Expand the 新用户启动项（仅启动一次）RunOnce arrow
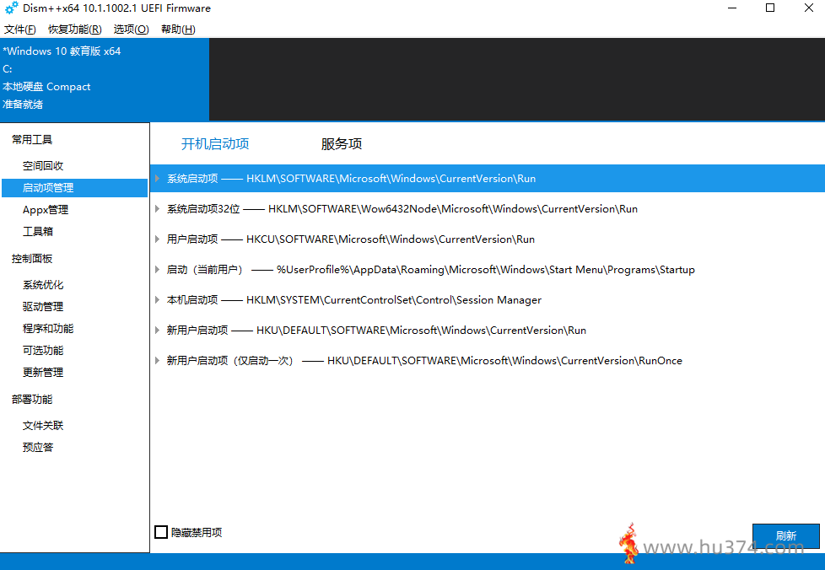This screenshot has width=825, height=570. [157, 361]
